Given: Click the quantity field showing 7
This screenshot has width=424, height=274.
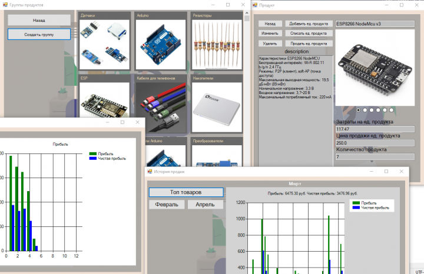Looking at the screenshot, I should (x=375, y=156).
